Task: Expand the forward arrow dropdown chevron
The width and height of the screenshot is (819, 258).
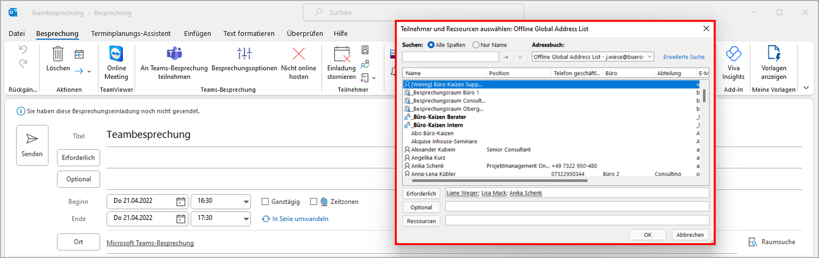Action: (90, 71)
